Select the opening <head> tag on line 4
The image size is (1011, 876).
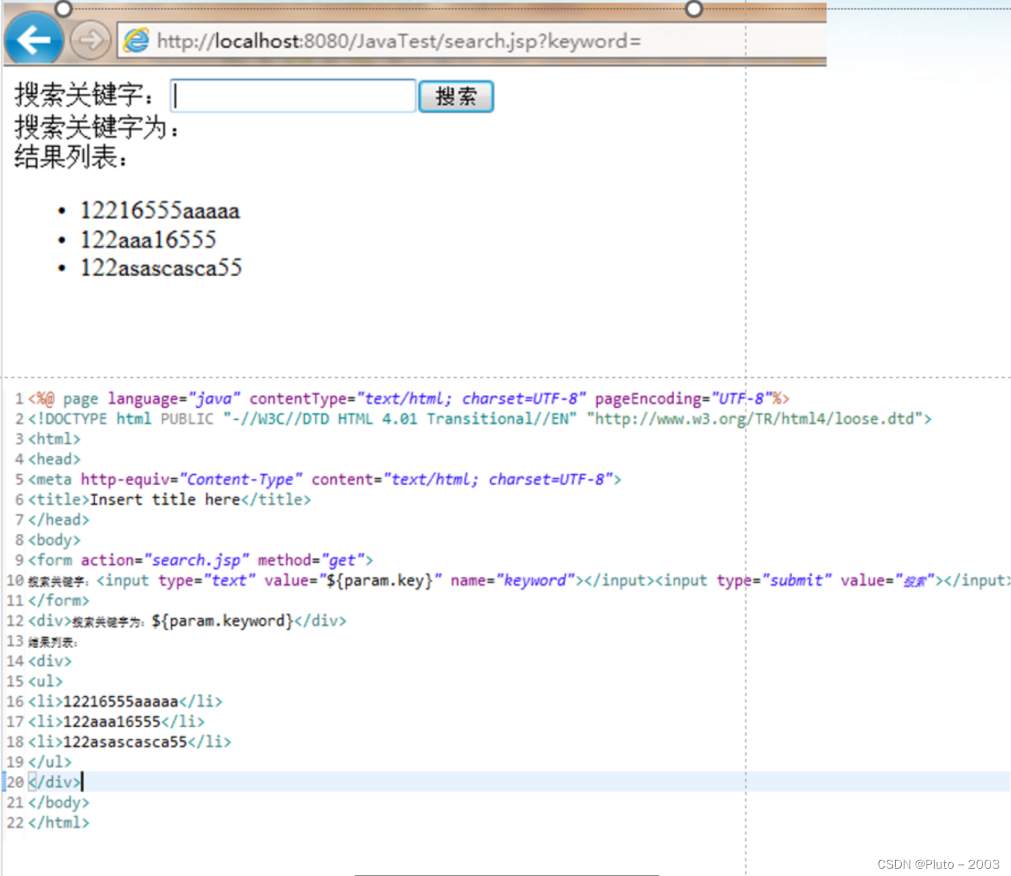(54, 459)
